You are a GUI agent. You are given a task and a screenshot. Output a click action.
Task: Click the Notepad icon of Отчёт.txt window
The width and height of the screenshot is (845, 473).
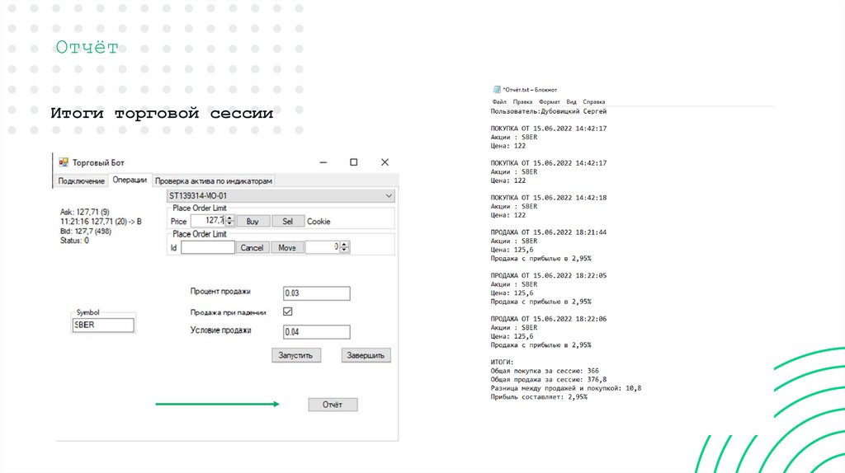tap(496, 89)
